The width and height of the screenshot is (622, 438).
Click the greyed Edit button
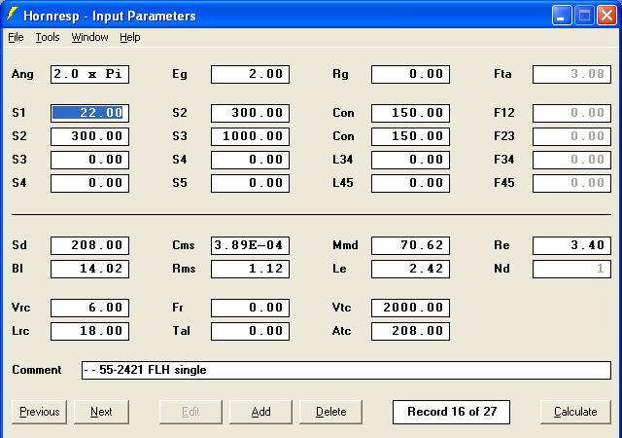pos(190,412)
